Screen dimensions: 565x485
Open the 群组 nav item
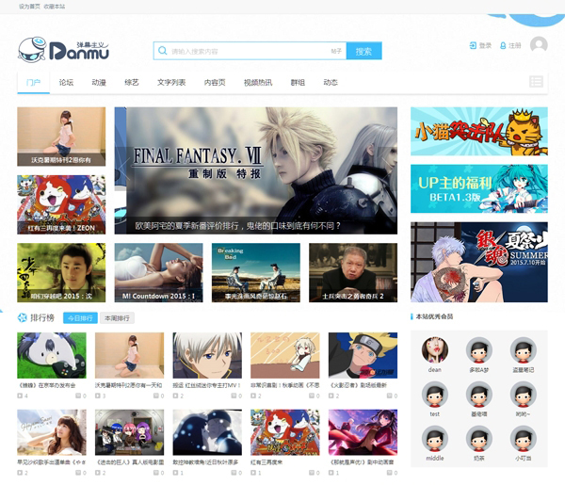pyautogui.click(x=298, y=83)
